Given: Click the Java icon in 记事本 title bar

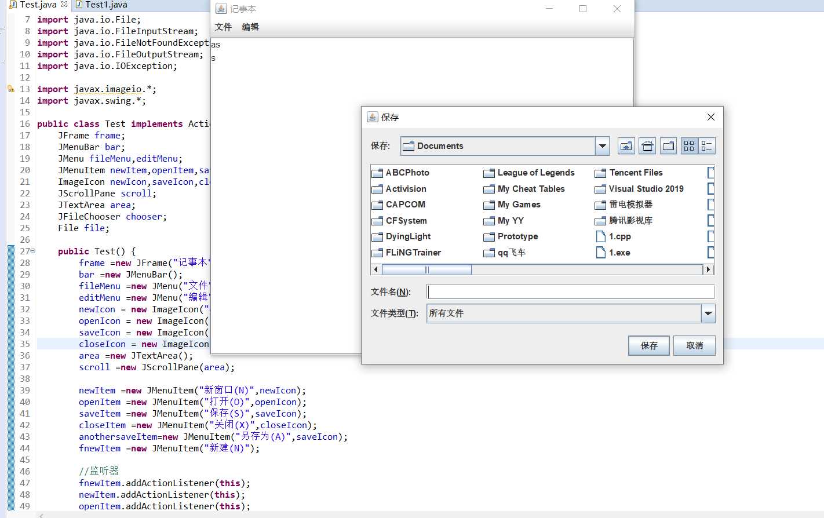Looking at the screenshot, I should [x=221, y=9].
